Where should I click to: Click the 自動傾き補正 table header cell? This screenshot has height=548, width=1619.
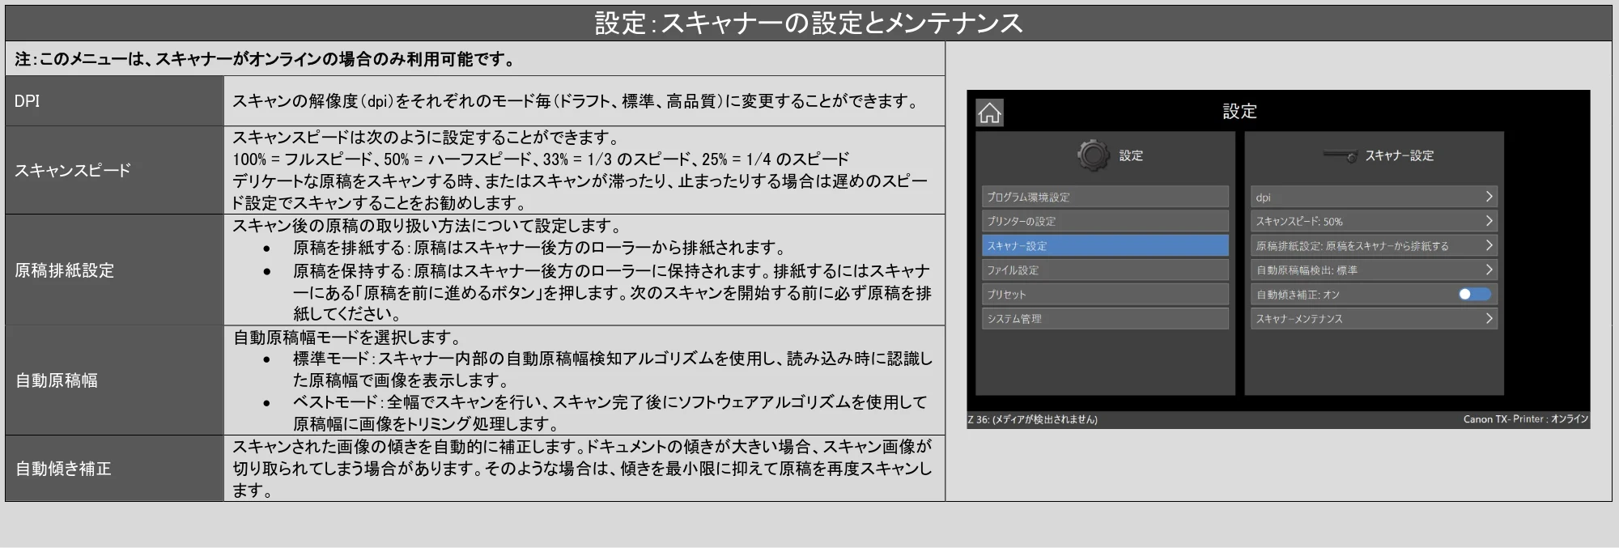pos(114,469)
